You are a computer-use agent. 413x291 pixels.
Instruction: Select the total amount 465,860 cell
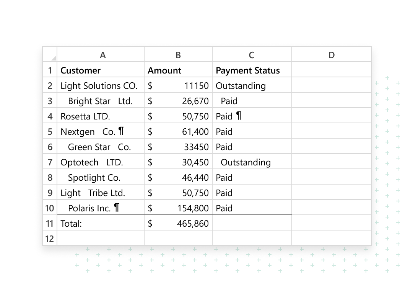click(178, 224)
